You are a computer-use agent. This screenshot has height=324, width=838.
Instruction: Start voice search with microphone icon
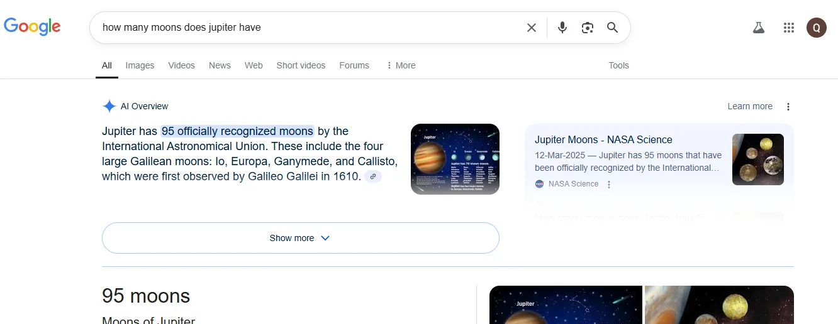click(x=562, y=28)
